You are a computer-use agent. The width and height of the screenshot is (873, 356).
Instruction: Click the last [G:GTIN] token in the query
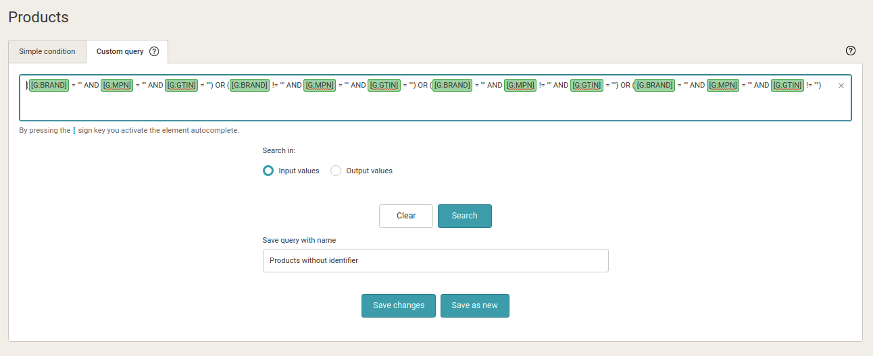(x=787, y=85)
